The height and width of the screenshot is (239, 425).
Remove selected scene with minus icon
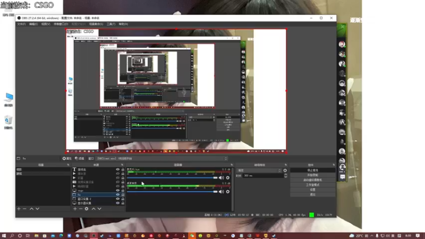tap(24, 209)
